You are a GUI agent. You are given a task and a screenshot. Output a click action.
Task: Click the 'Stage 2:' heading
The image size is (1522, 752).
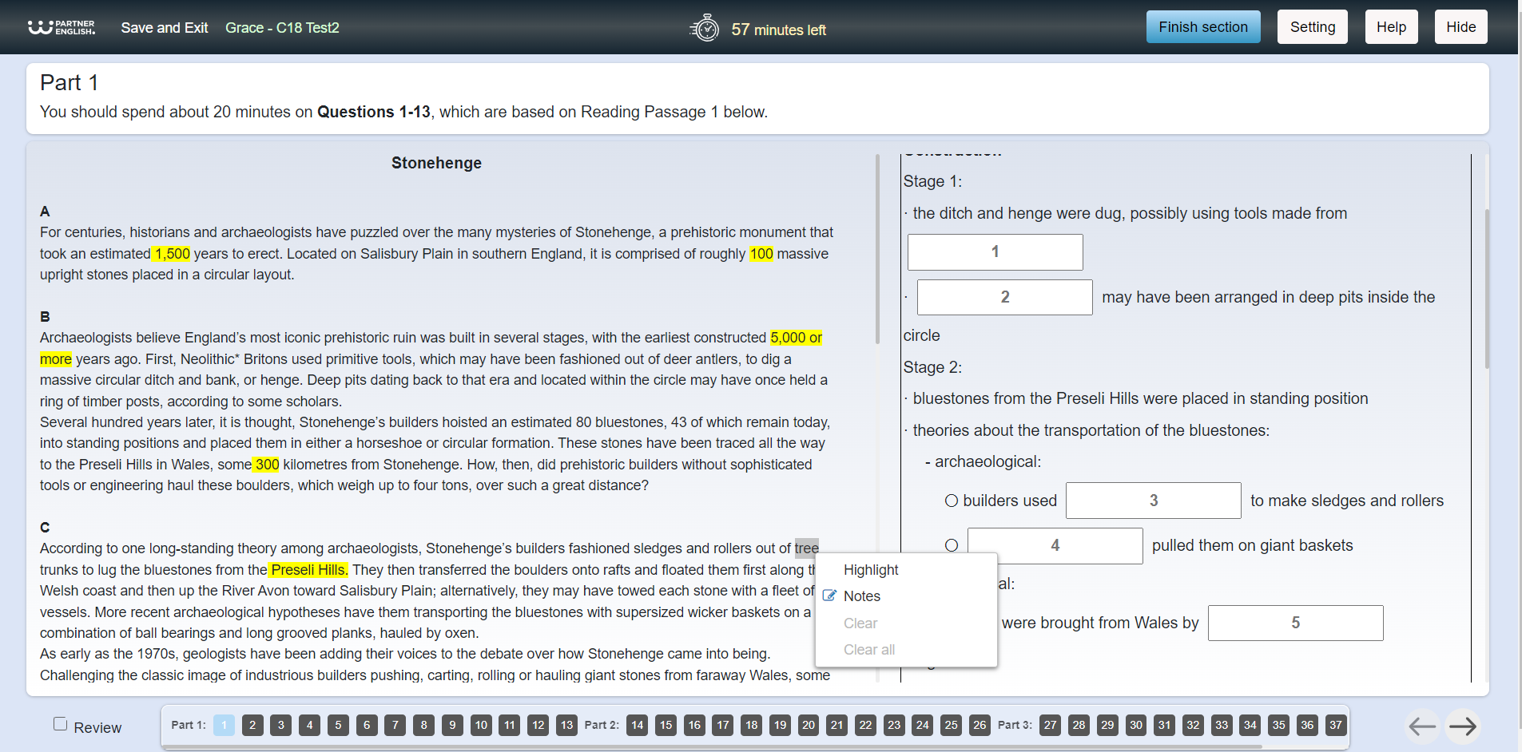coord(932,367)
